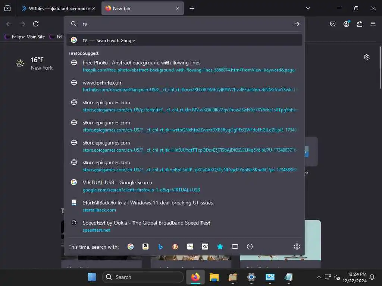
Task: Open the www.fortnite.com suggestion
Action: pyautogui.click(x=184, y=86)
